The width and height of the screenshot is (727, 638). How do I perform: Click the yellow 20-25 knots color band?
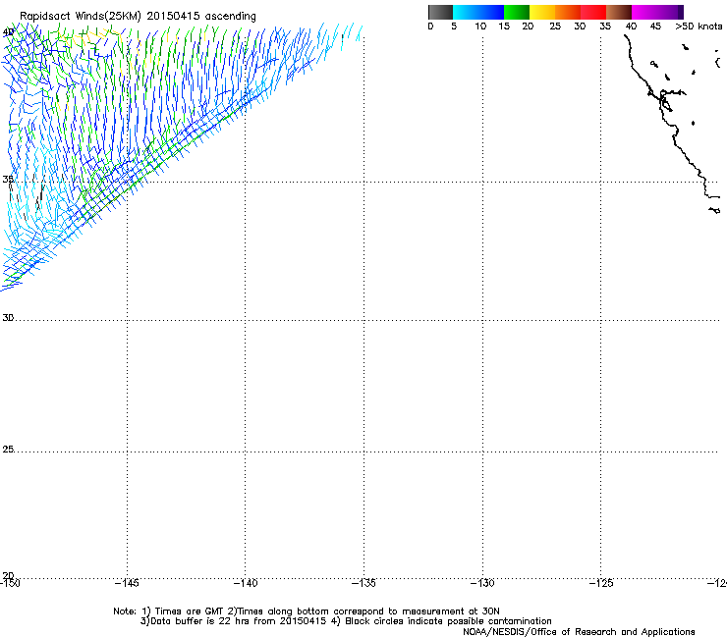click(x=542, y=12)
